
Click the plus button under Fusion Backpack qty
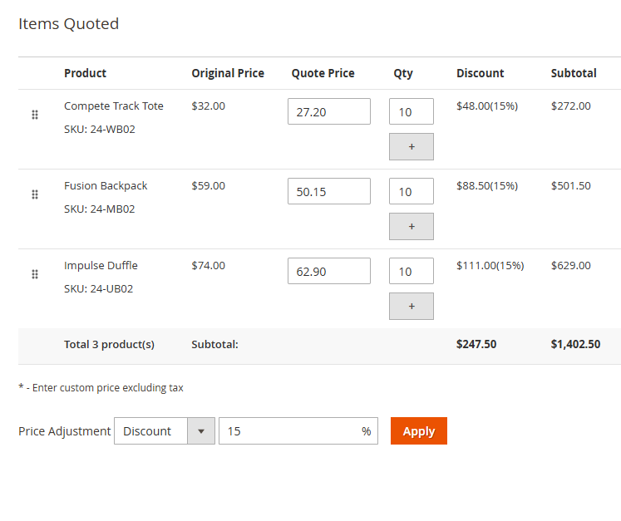[412, 227]
